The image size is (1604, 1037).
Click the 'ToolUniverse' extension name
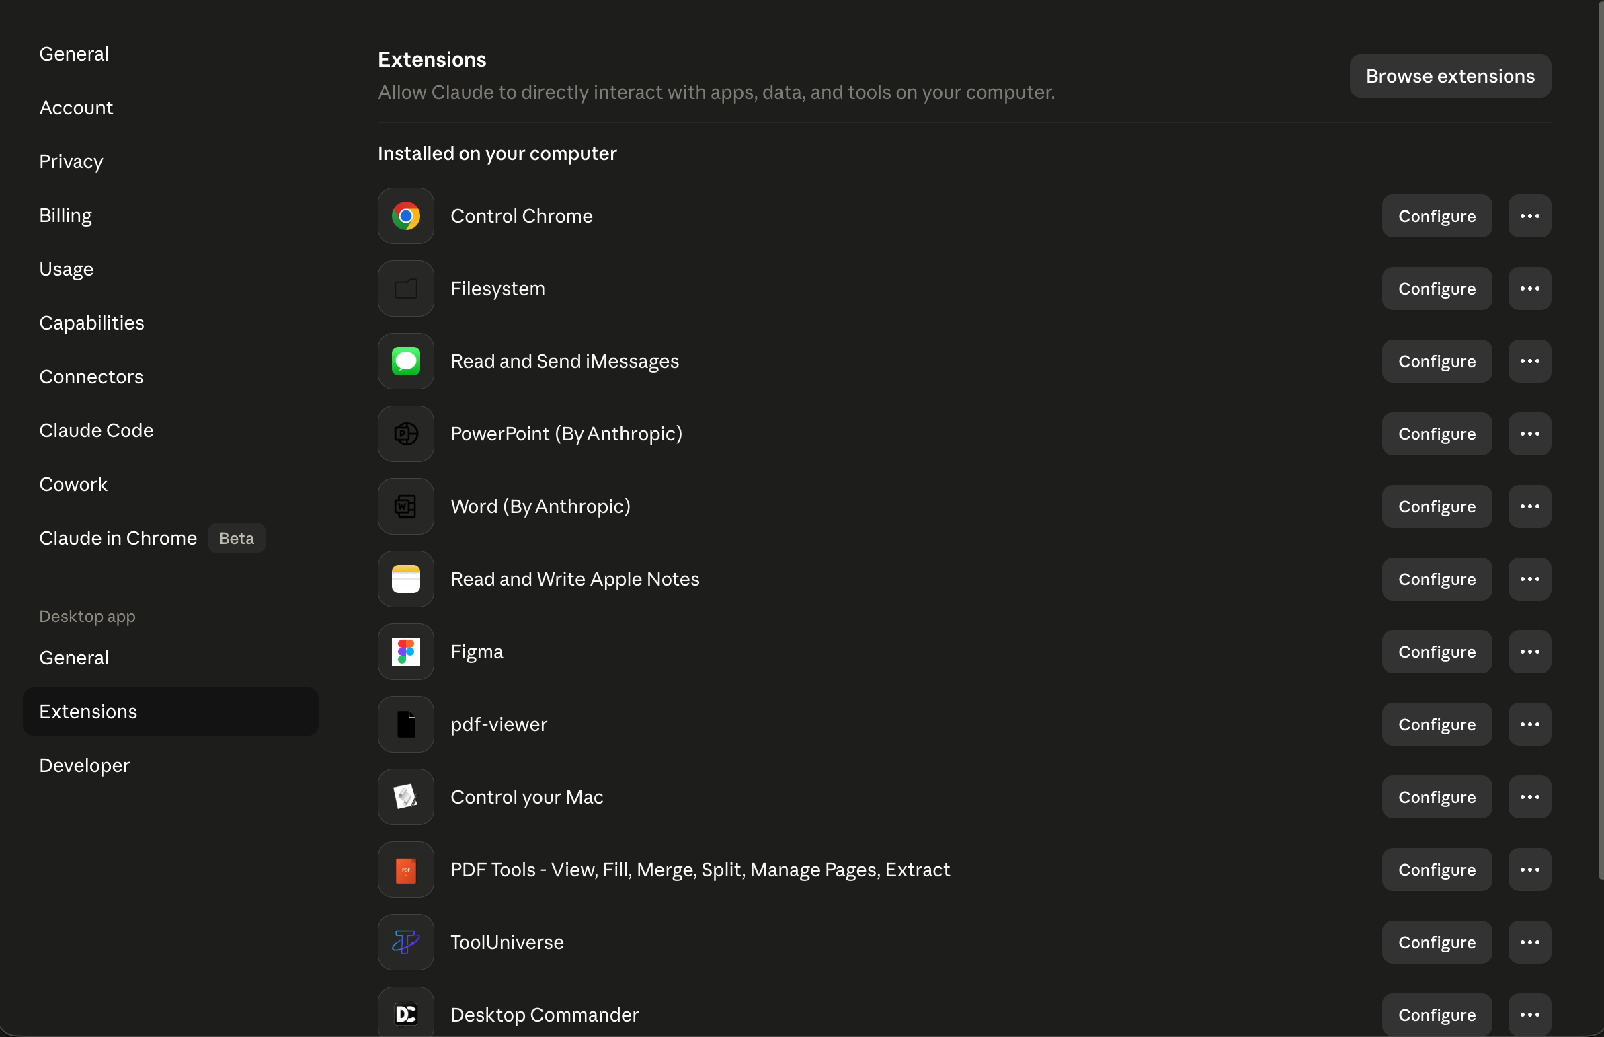[507, 943]
